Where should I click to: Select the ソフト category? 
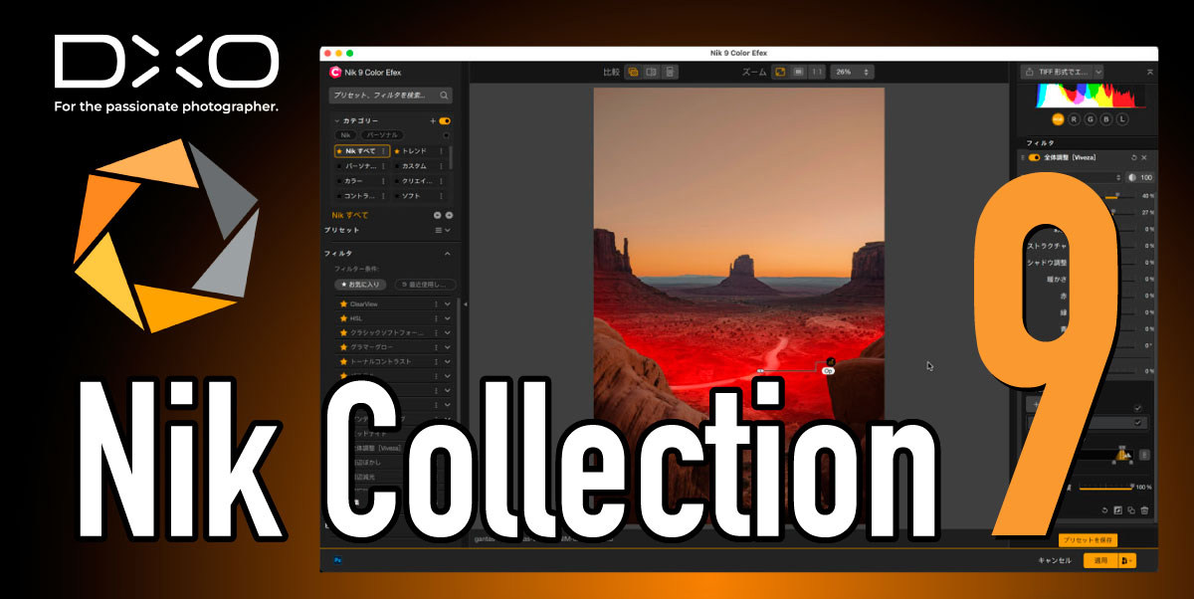[x=411, y=196]
